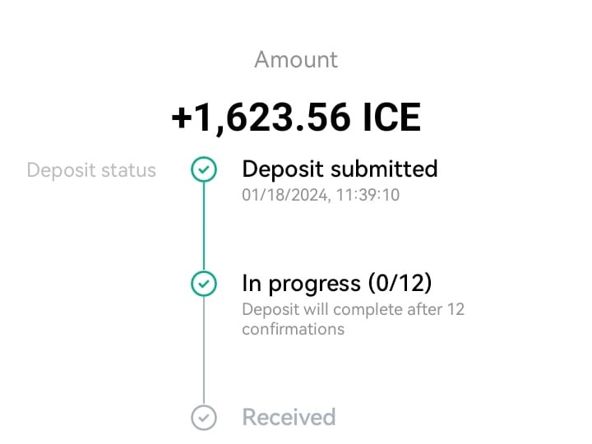Click the (0/12) confirmation counter

tap(400, 284)
